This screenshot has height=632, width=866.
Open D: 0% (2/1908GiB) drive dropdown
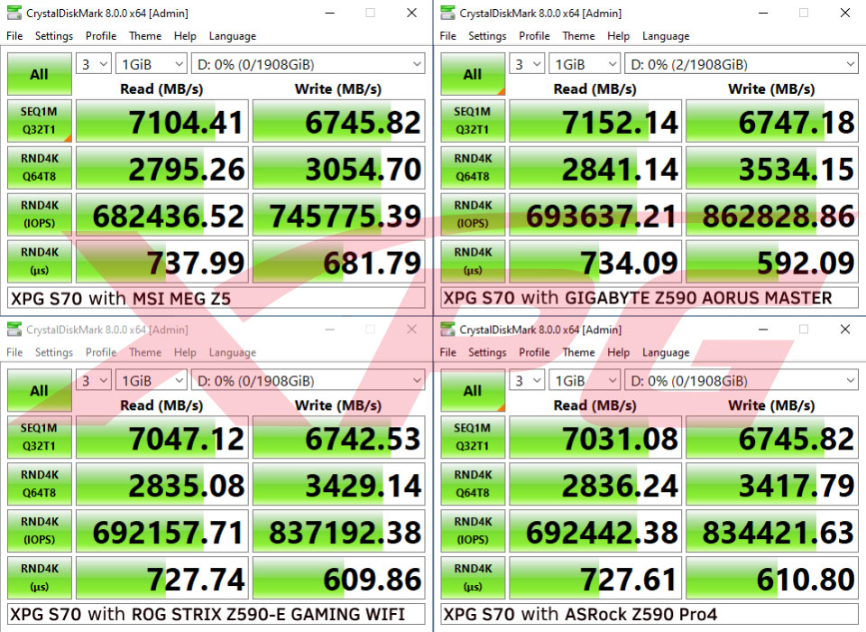(x=741, y=64)
